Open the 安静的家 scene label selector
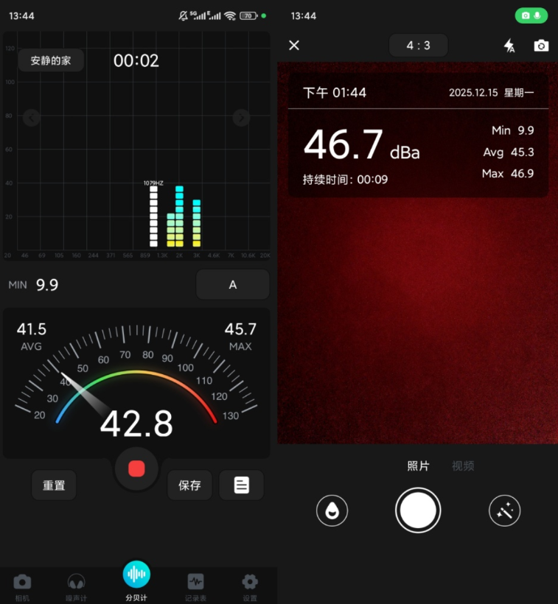 (51, 61)
